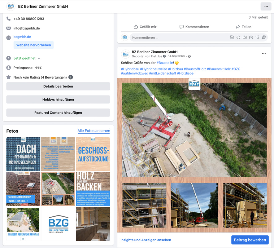Viewport: 274px width, 248px height.
Task: Add a GIF to the comment
Action: pyautogui.click(x=251, y=38)
